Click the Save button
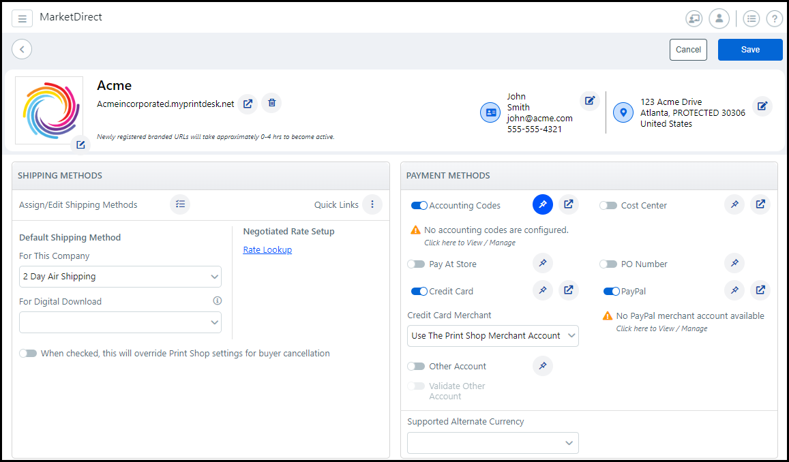 (750, 50)
